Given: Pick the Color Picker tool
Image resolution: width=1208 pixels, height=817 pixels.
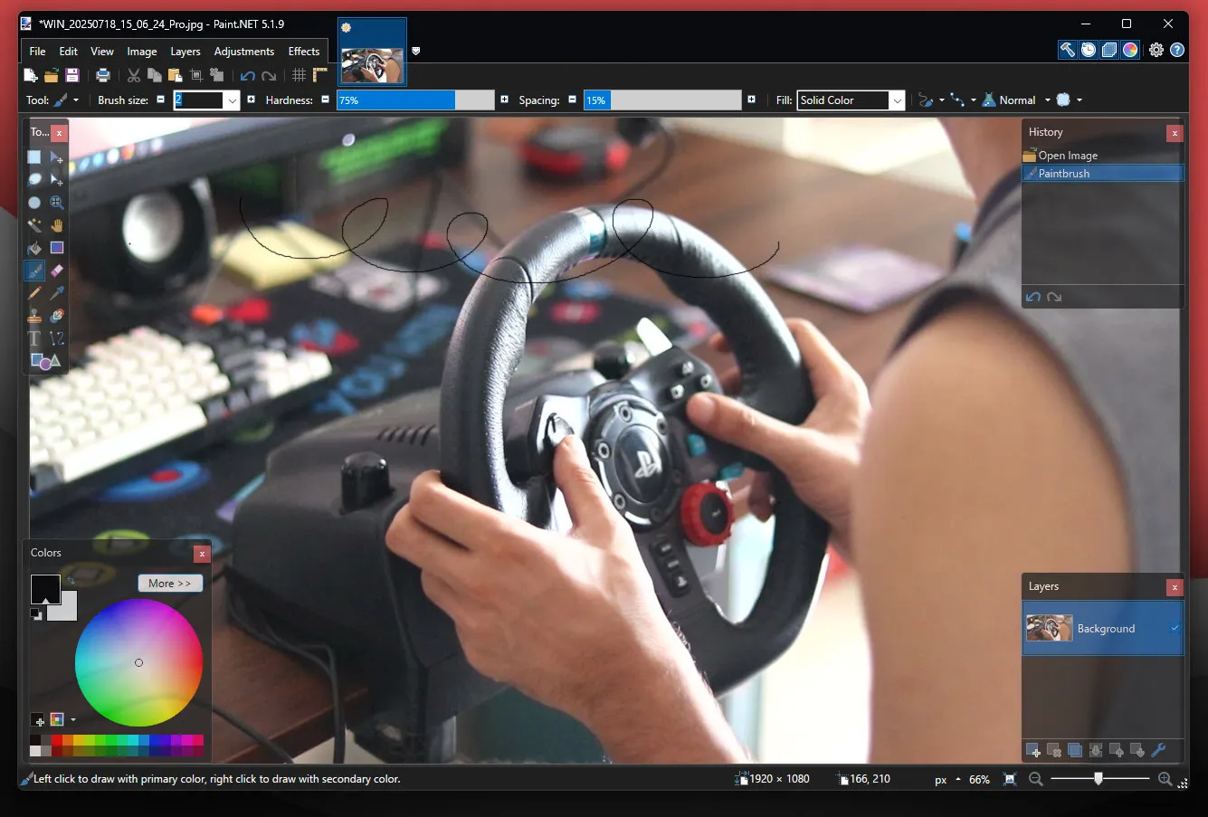Looking at the screenshot, I should [x=56, y=292].
